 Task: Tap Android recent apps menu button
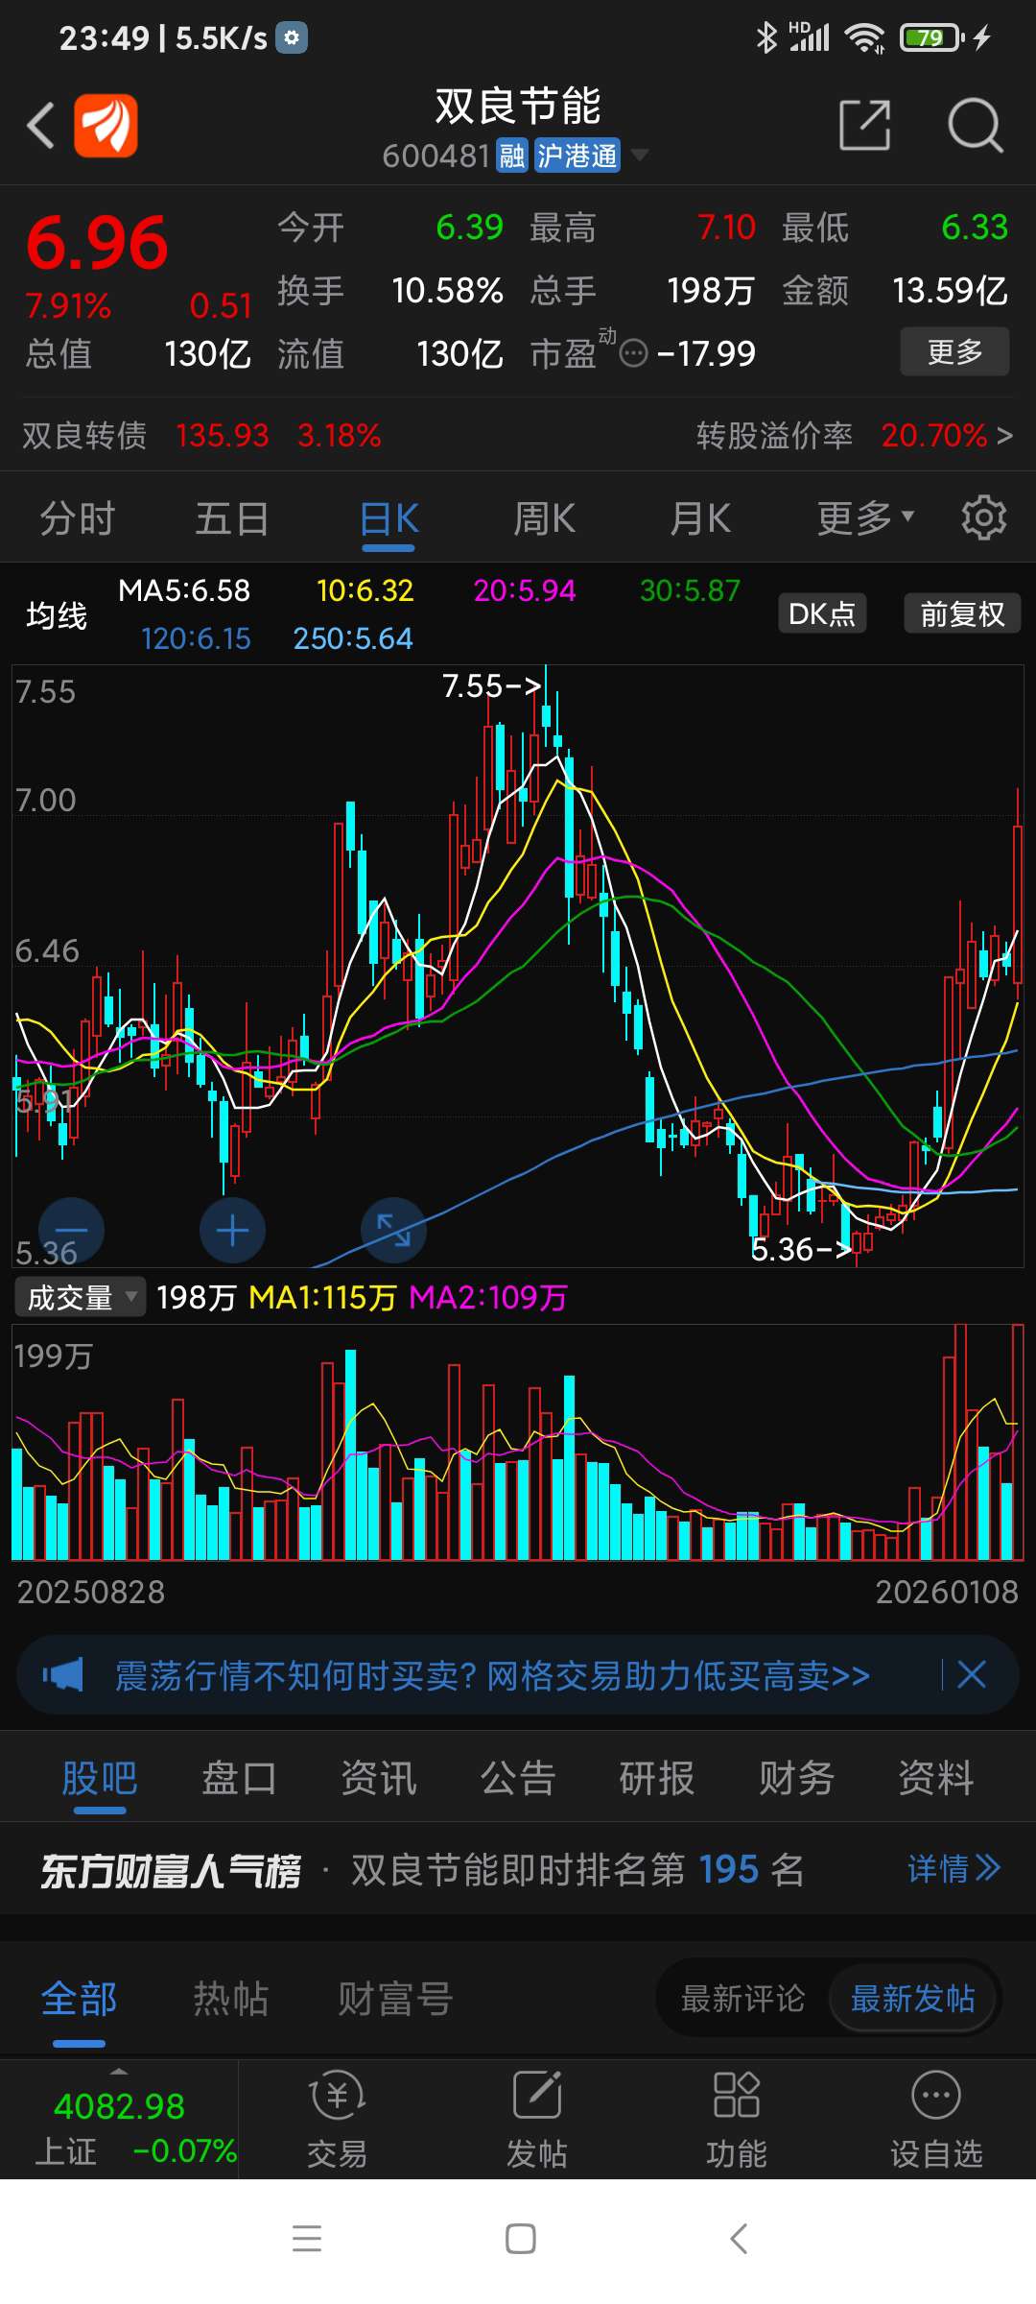pyautogui.click(x=307, y=2239)
